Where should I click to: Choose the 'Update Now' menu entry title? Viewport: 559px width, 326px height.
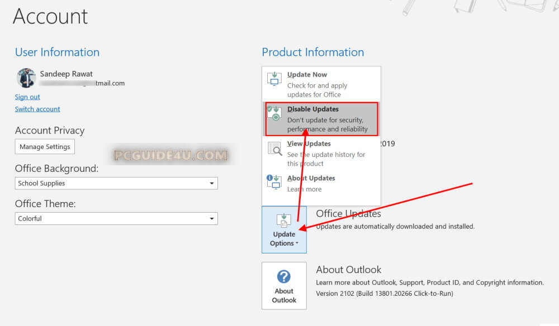tap(307, 75)
